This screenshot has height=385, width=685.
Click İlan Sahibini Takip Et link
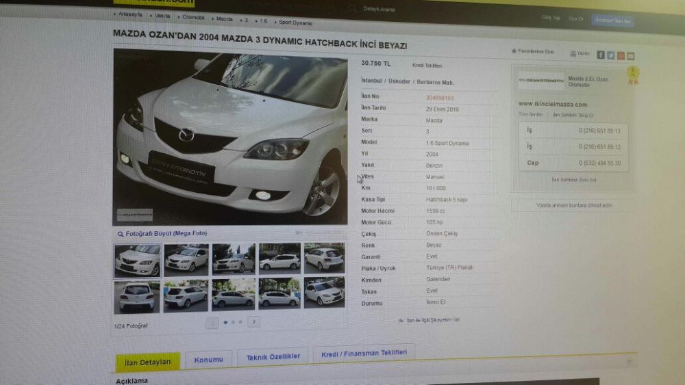tap(572, 116)
